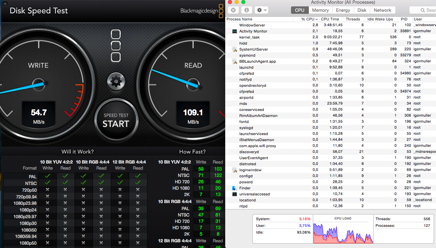436x248 pixels.
Task: Select the powerd process
Action: point(331,182)
